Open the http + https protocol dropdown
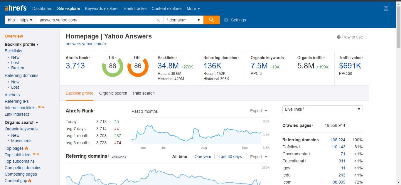 (20, 20)
